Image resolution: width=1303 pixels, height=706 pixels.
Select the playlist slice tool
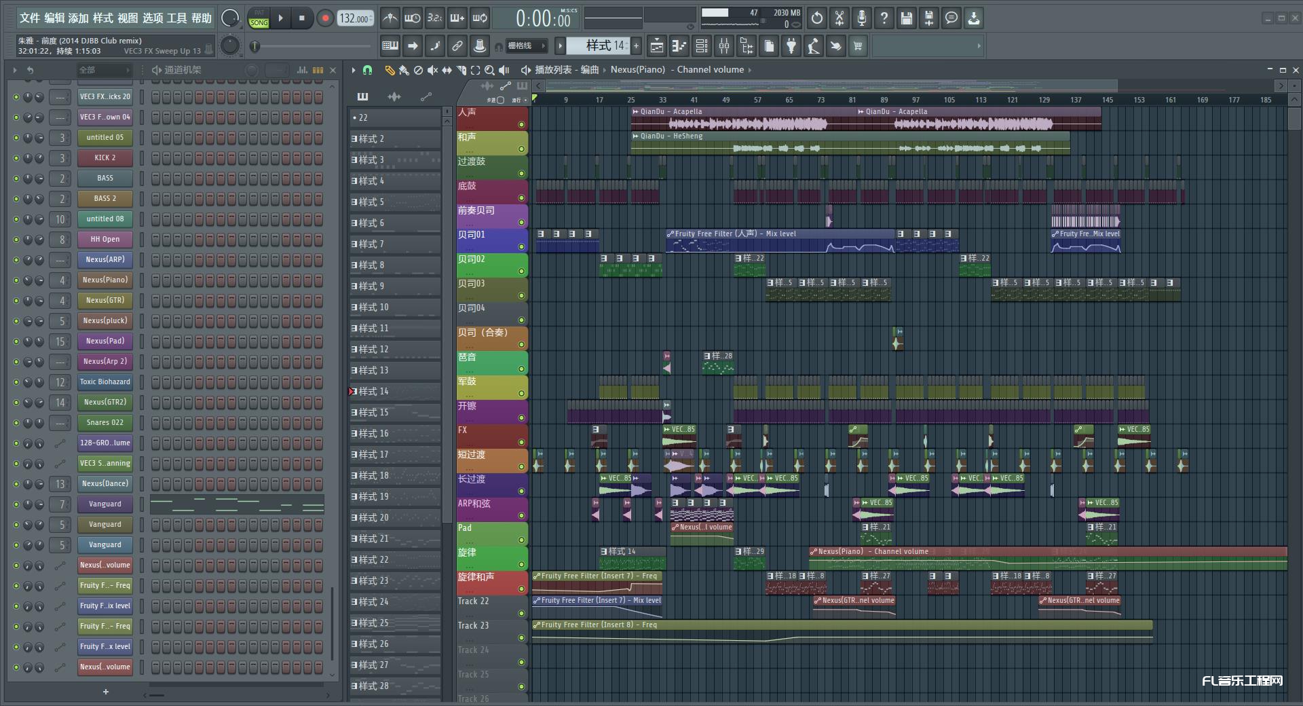[x=461, y=70]
